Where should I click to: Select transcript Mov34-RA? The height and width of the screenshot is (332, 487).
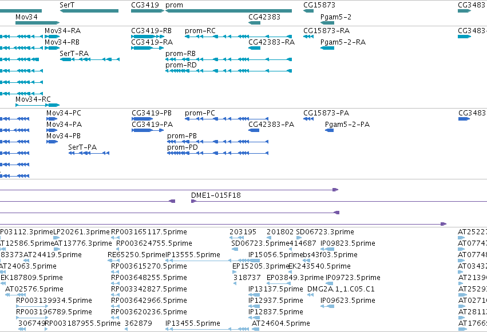[x=52, y=37]
